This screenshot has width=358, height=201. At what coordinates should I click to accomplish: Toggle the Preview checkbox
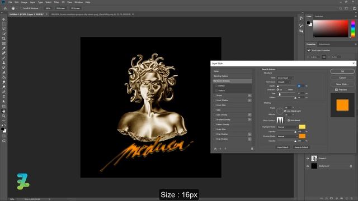click(x=336, y=90)
